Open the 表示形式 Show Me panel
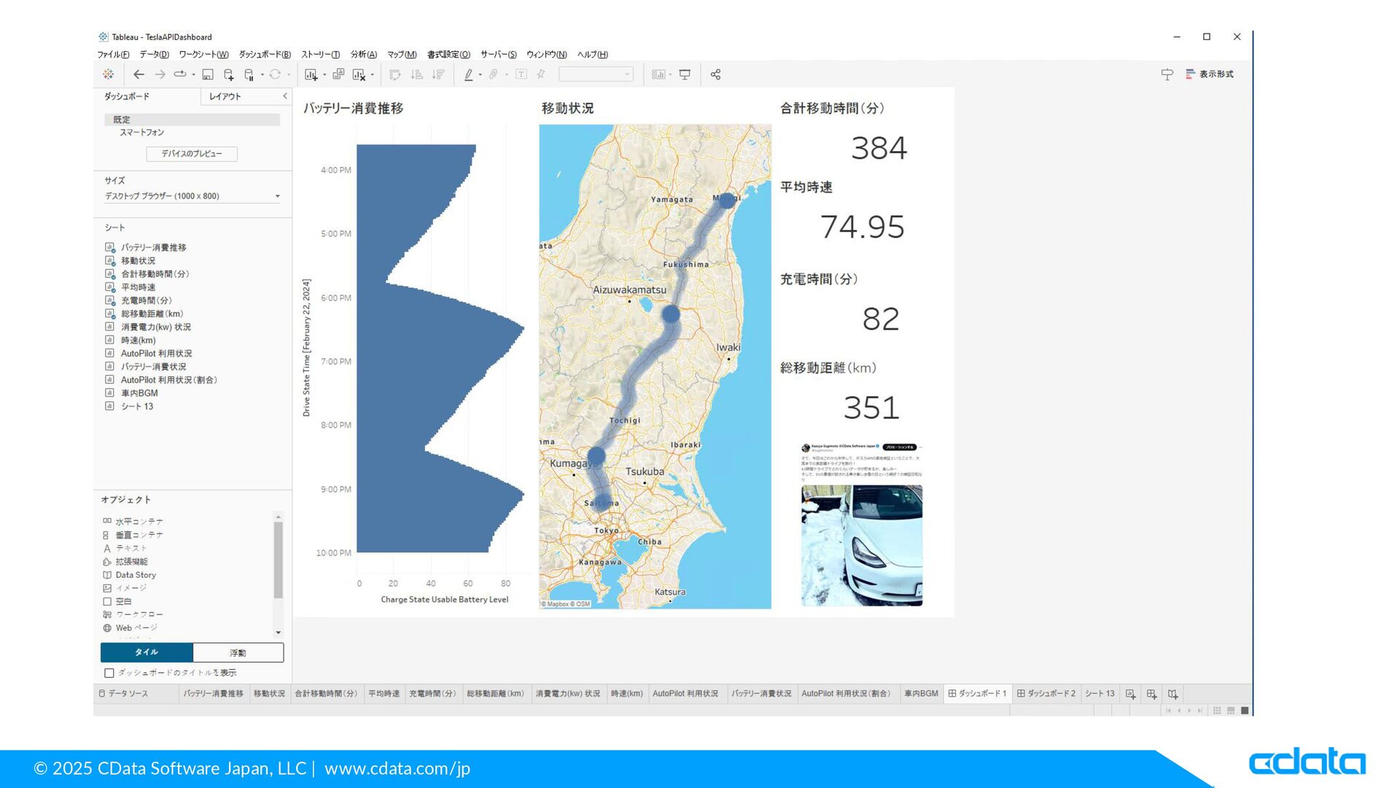This screenshot has width=1400, height=788. pos(1210,74)
